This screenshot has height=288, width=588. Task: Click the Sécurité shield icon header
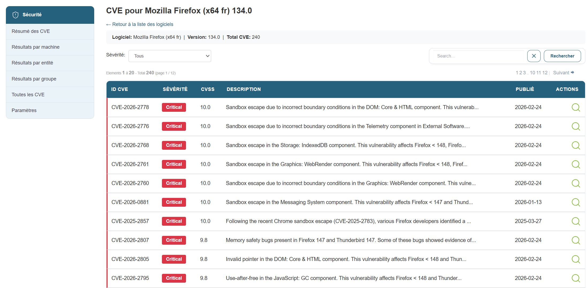(16, 15)
